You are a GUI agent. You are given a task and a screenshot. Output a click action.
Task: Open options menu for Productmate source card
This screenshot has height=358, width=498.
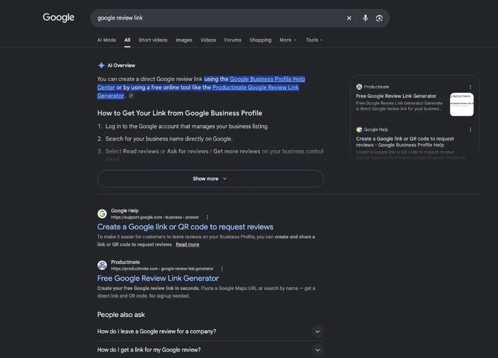(470, 87)
